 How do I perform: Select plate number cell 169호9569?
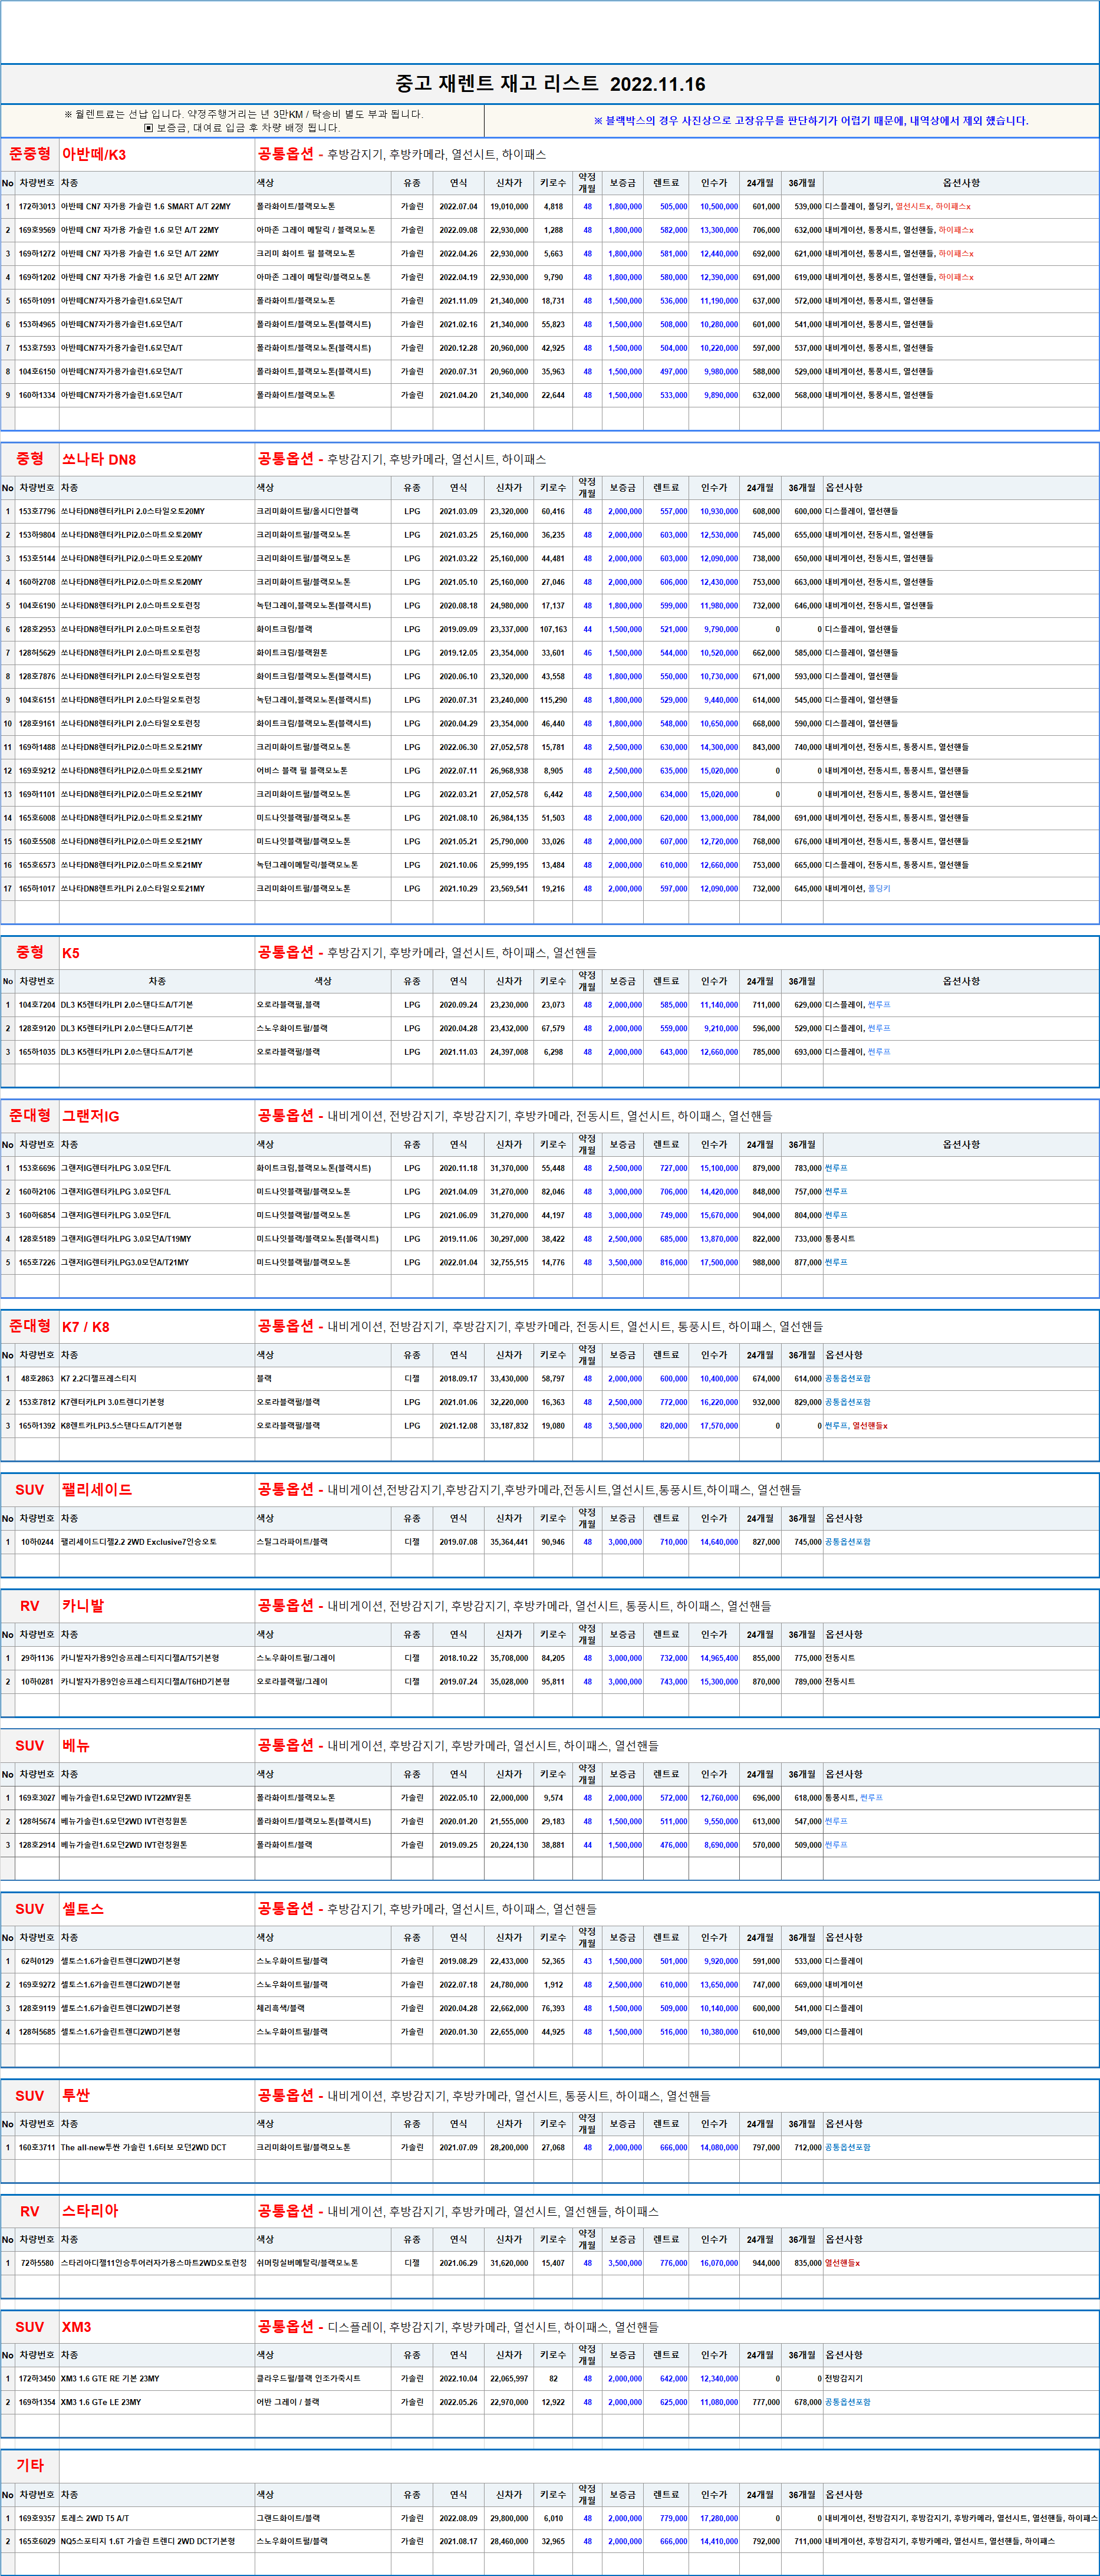click(37, 230)
